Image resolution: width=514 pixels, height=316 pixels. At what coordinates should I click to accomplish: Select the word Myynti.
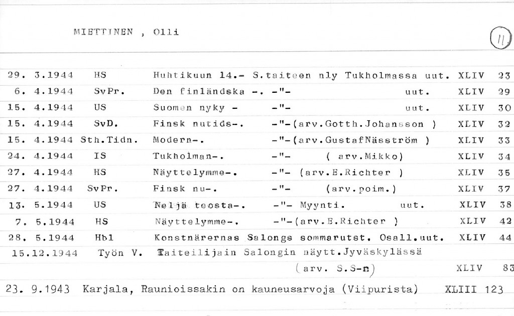coord(321,205)
